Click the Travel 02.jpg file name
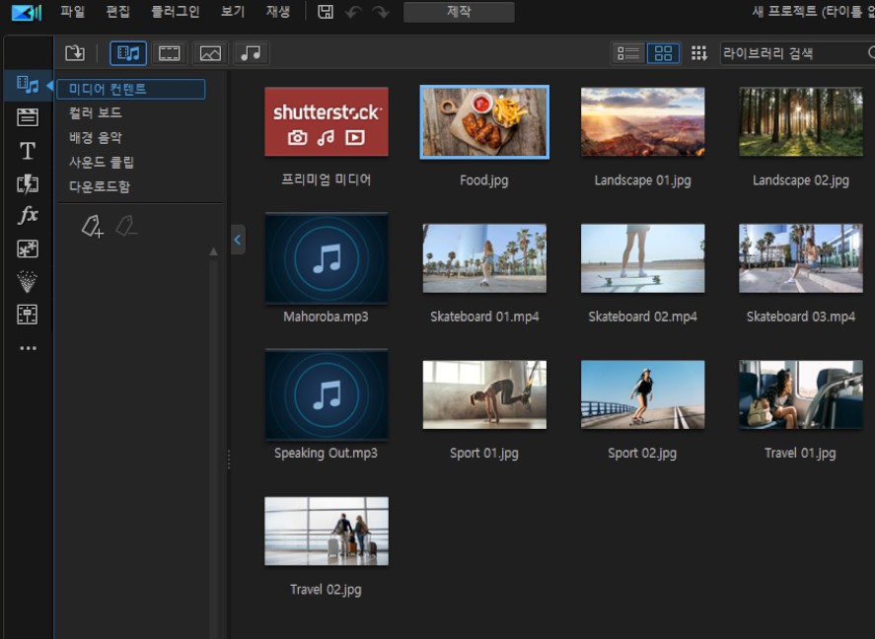Screen dimensions: 875x639 click(x=326, y=590)
